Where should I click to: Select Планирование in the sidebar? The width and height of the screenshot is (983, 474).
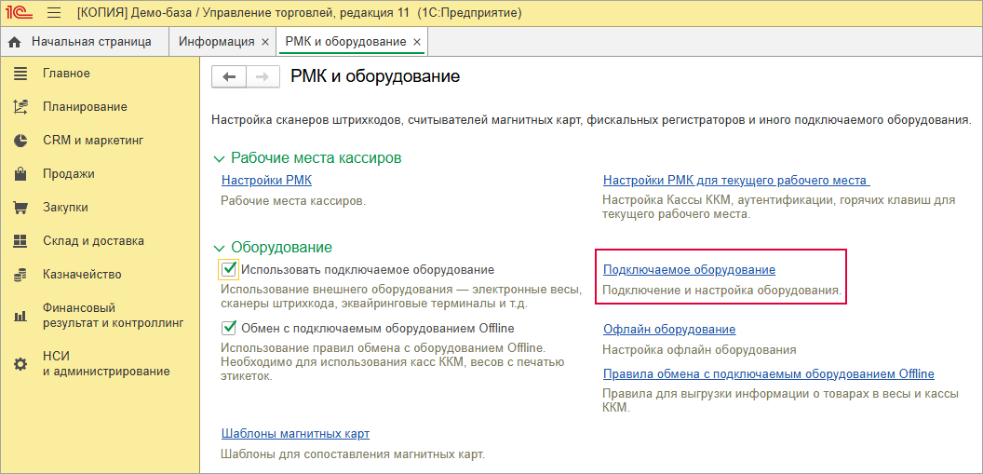(86, 106)
